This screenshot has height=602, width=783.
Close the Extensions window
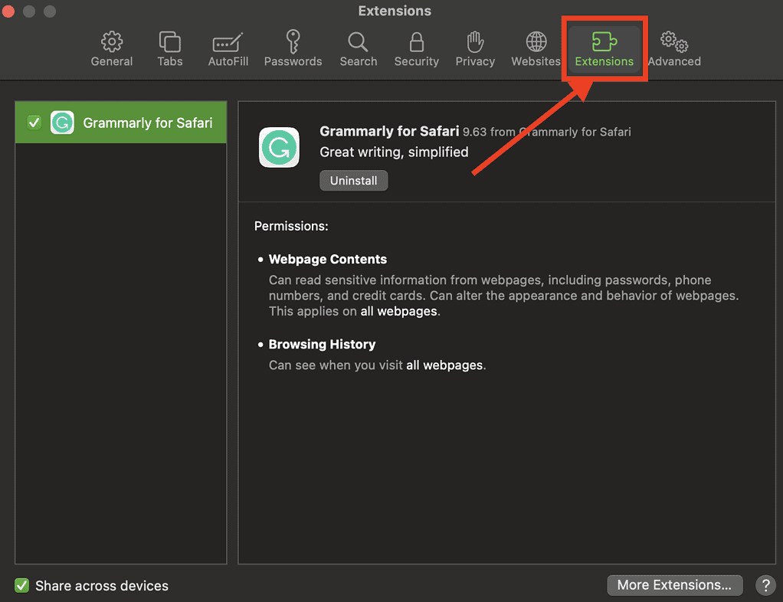(8, 11)
